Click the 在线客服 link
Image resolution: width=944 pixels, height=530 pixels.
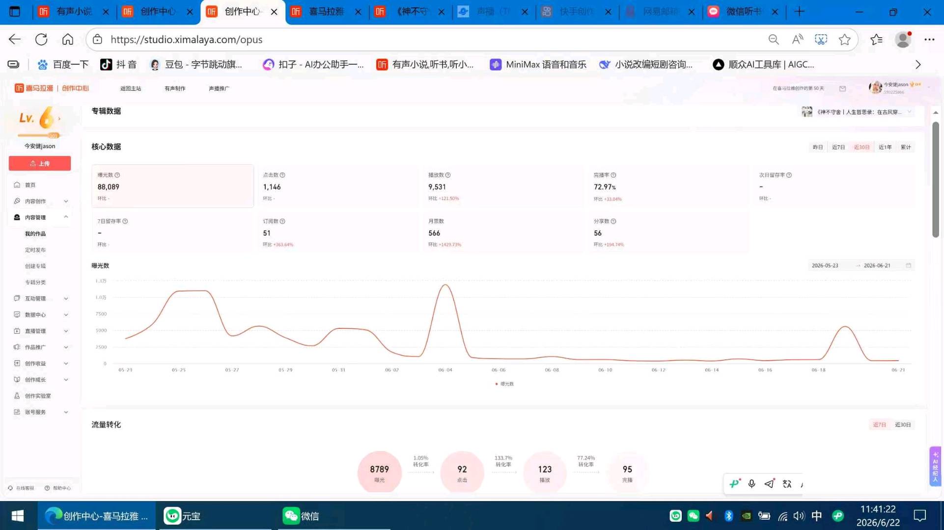21,488
